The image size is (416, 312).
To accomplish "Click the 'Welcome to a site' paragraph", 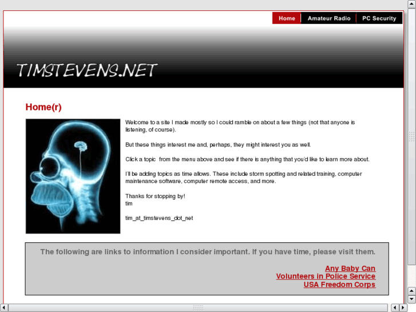I will click(240, 126).
